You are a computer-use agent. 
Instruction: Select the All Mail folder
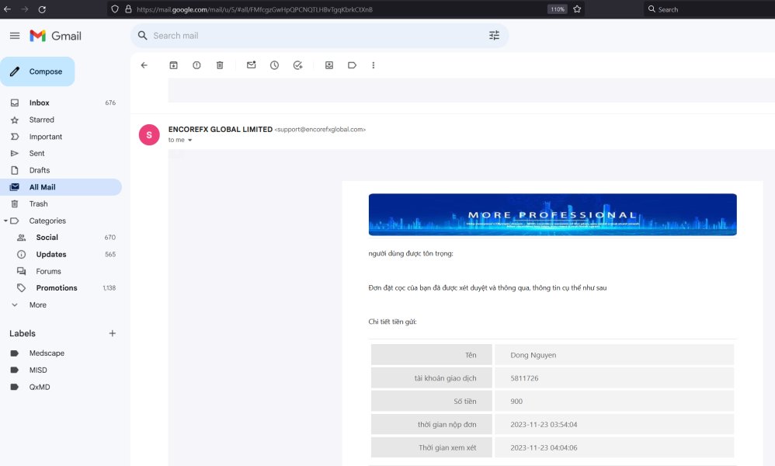(x=61, y=187)
